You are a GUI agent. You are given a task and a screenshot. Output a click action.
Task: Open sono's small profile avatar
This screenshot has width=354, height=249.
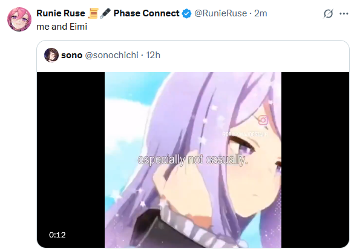pos(51,55)
